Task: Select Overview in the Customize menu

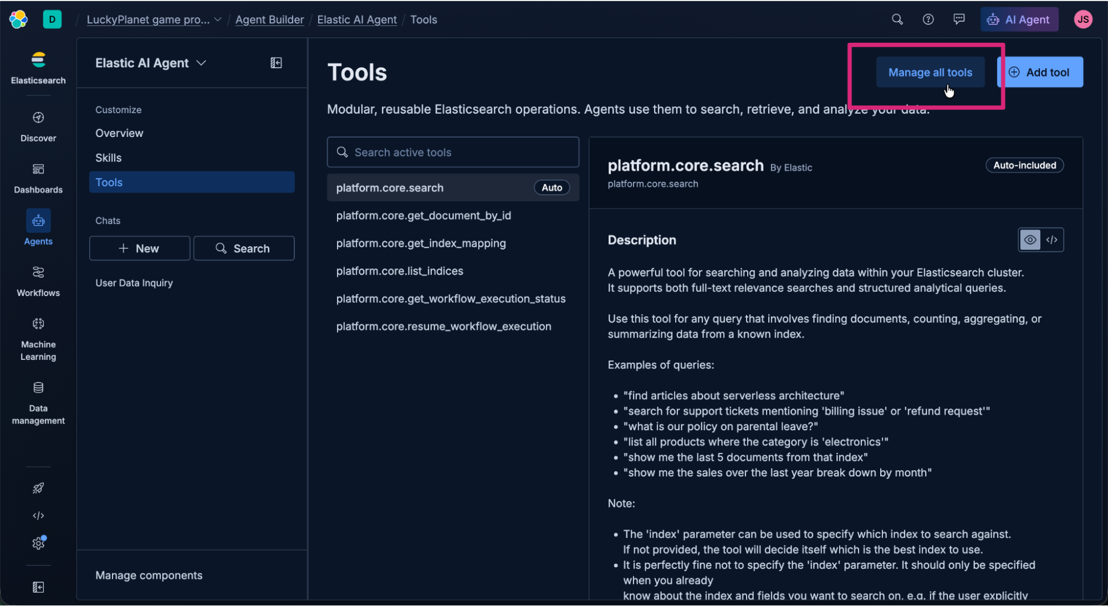Action: click(x=192, y=133)
